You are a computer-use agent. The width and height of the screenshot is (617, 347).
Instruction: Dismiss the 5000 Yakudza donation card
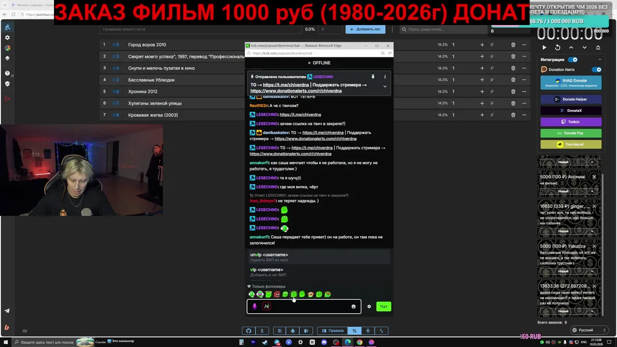(594, 246)
